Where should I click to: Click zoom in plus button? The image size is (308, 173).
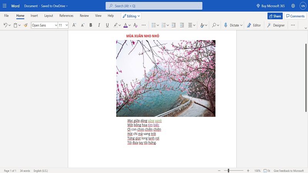click(248, 171)
